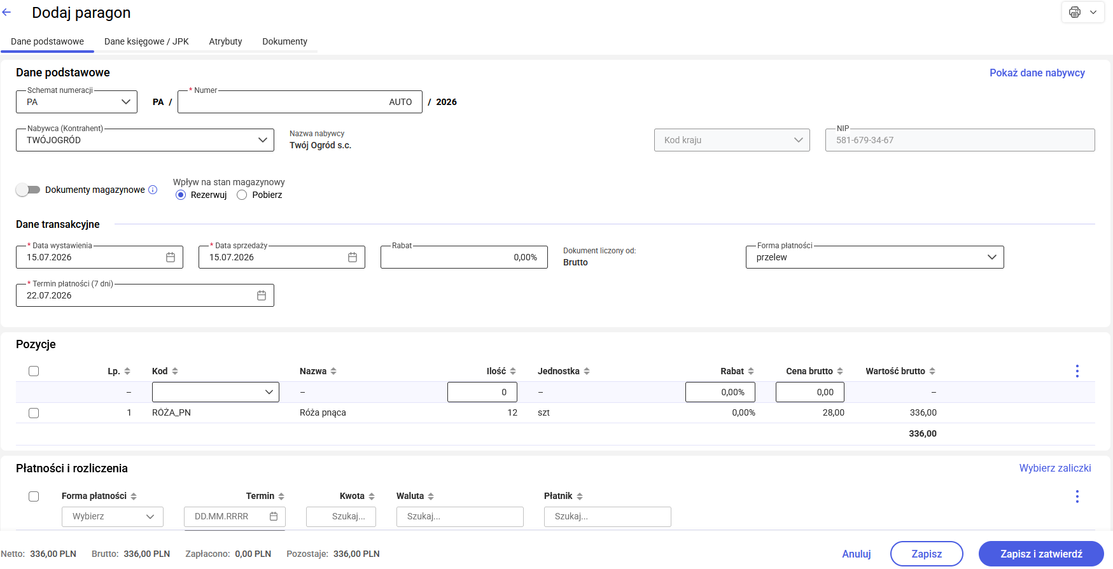Open the Atrybuty tab
1113x569 pixels.
click(x=225, y=41)
